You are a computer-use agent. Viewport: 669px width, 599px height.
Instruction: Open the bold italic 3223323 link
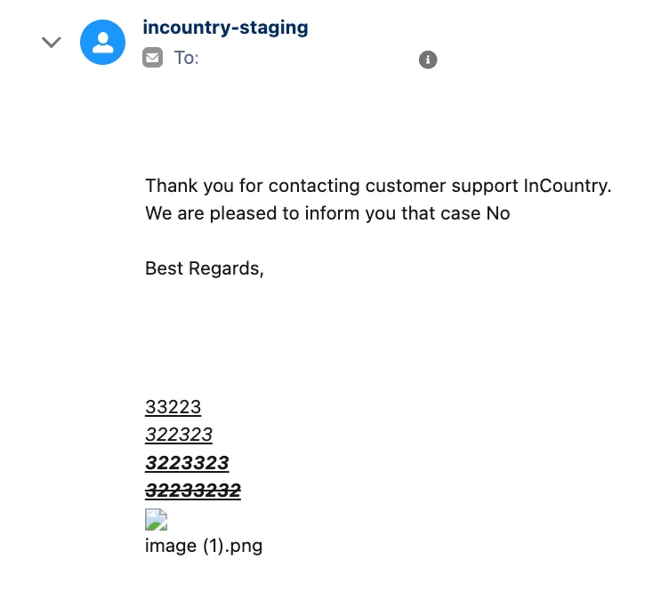point(187,463)
